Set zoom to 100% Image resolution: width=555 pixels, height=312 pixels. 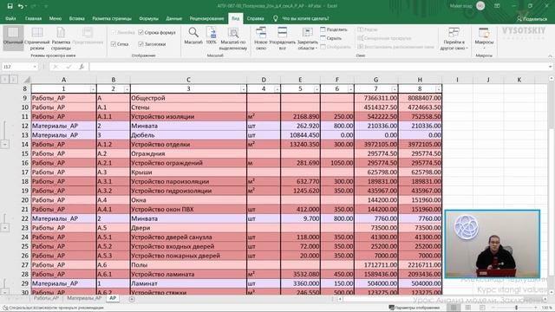pyautogui.click(x=212, y=36)
